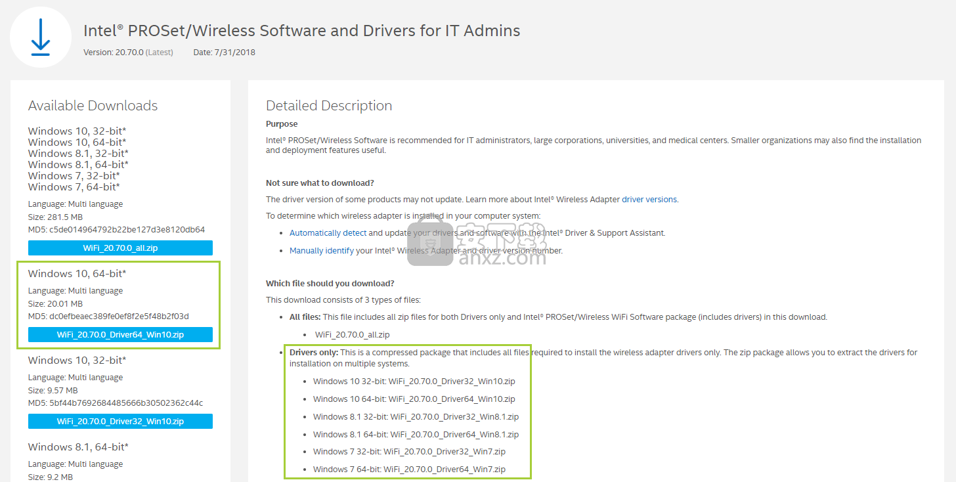The width and height of the screenshot is (956, 482).
Task: Click the 'Drivers only:' bold label
Action: tap(314, 353)
